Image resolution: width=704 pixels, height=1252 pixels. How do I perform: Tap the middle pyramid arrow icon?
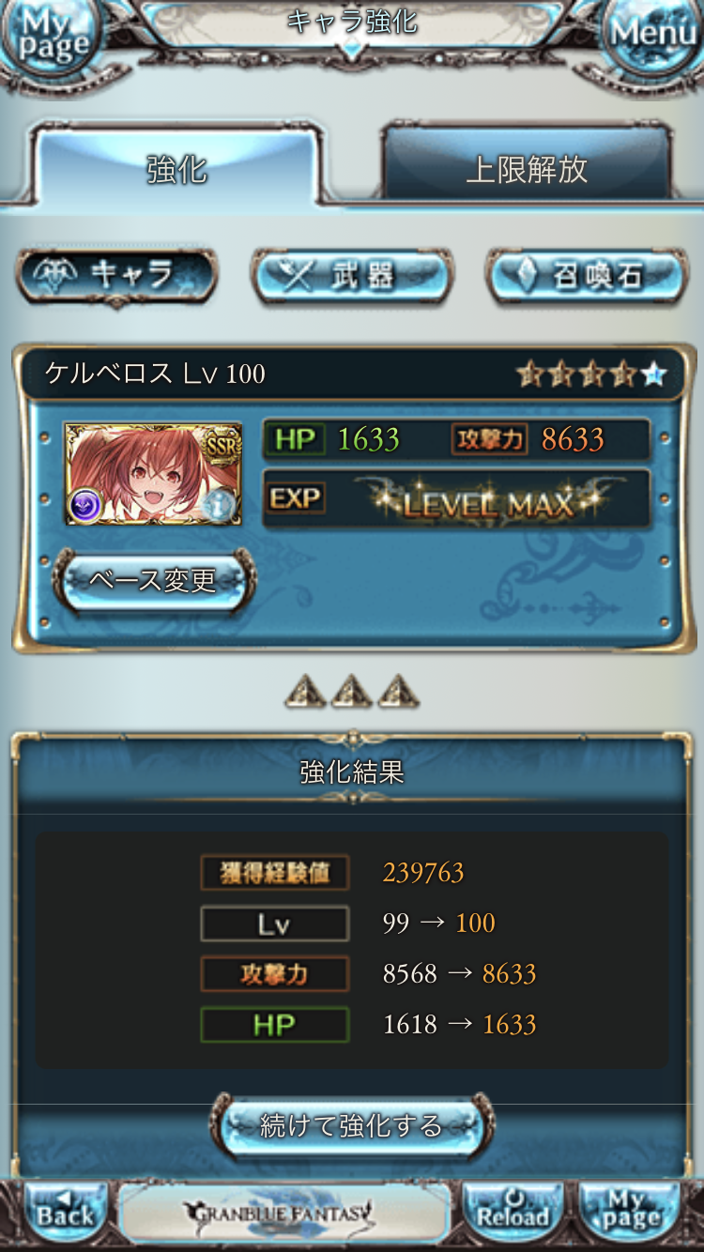coord(352,692)
